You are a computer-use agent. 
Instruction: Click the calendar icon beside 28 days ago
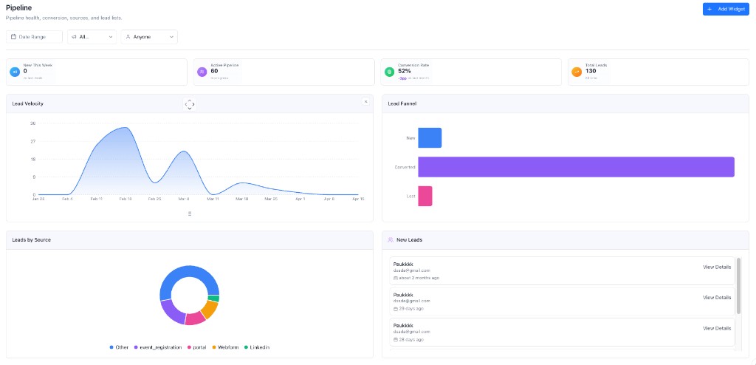click(x=396, y=339)
